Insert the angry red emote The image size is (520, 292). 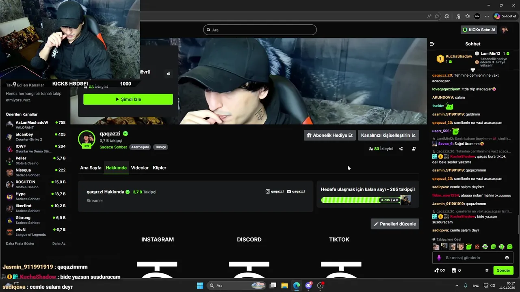477,247
